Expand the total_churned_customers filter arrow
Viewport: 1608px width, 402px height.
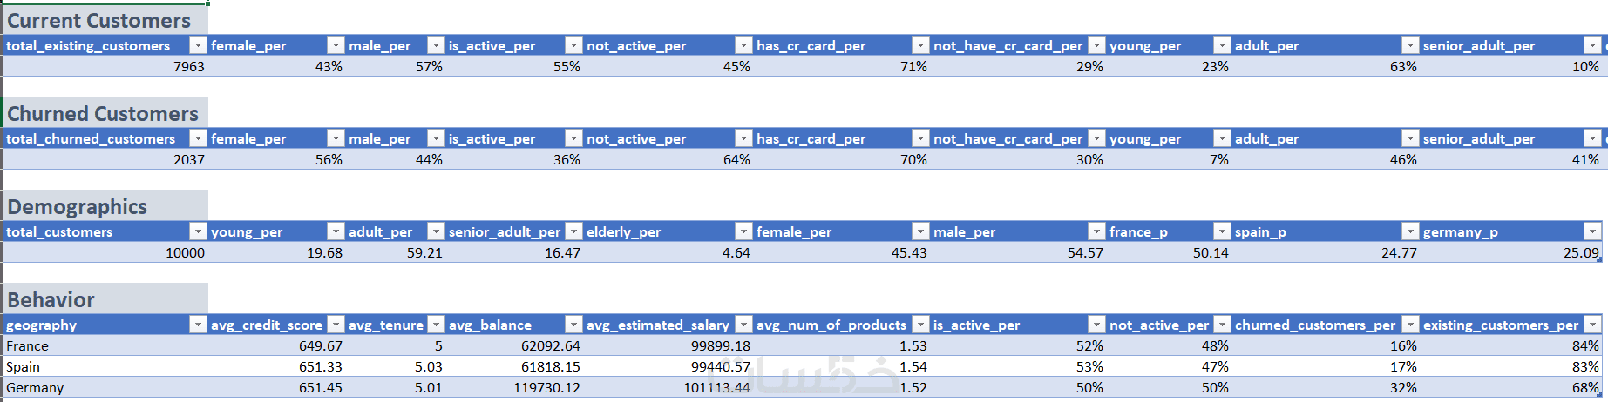(198, 138)
